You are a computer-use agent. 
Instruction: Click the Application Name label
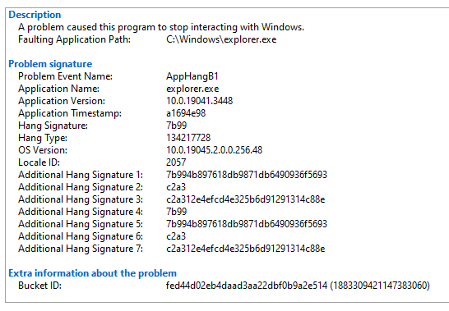point(58,89)
